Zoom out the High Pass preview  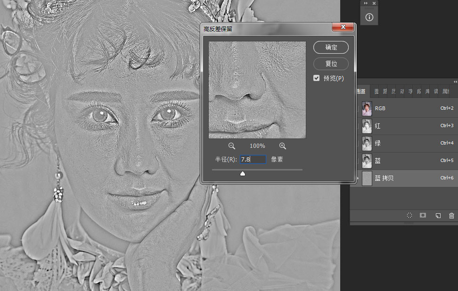[232, 146]
